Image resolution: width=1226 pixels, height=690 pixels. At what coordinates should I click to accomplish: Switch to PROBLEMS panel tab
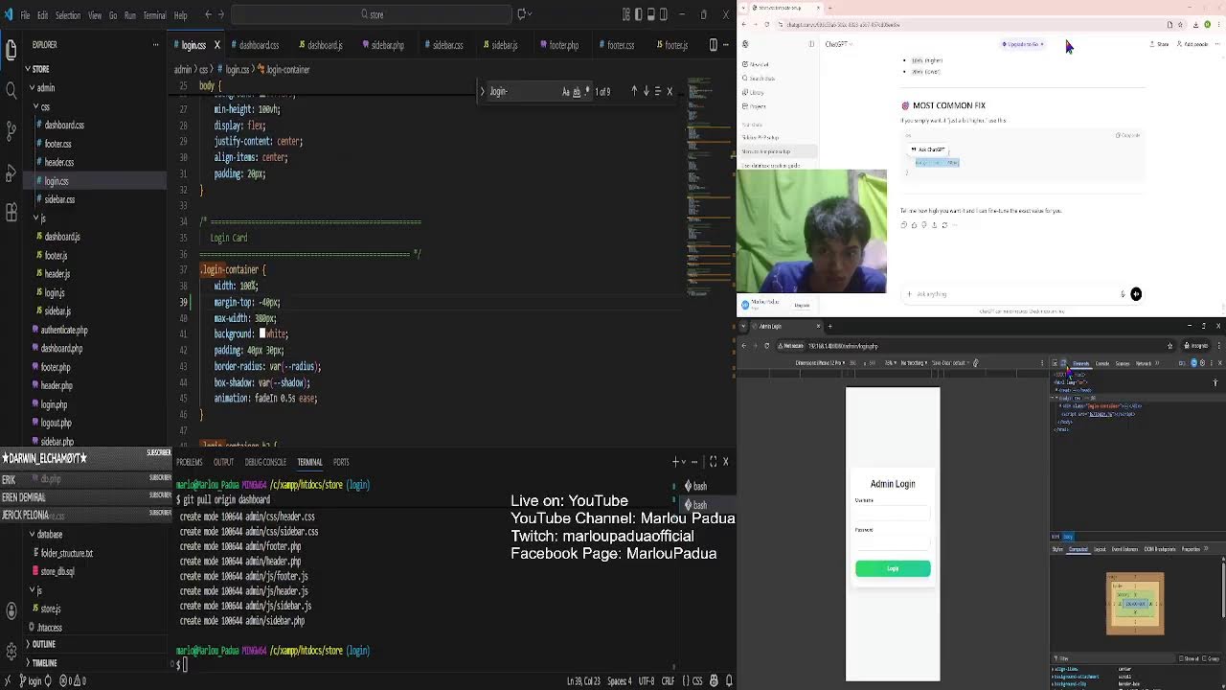tap(189, 462)
